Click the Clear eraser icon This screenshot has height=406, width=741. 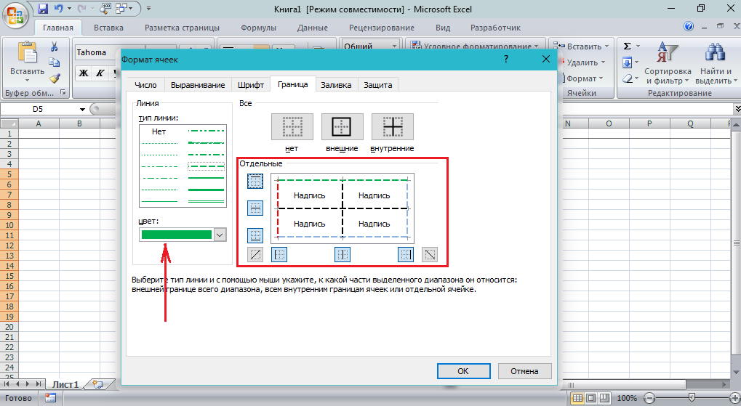[627, 78]
